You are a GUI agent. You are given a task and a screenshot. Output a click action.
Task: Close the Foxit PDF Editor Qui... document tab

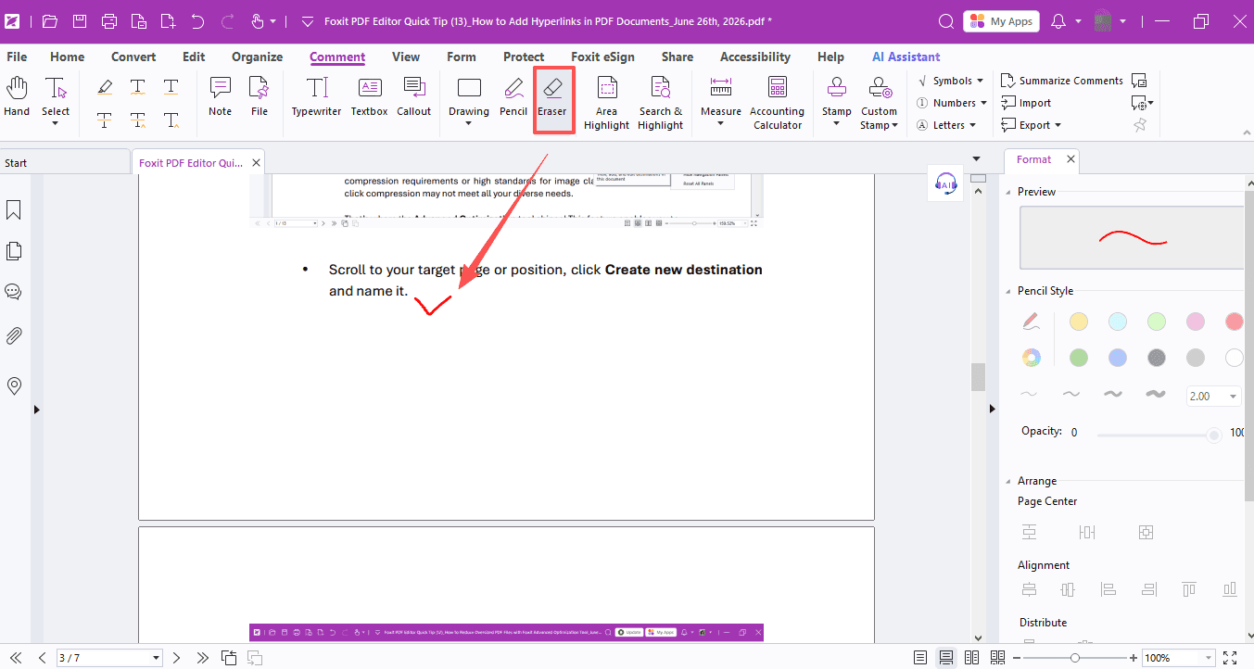257,163
